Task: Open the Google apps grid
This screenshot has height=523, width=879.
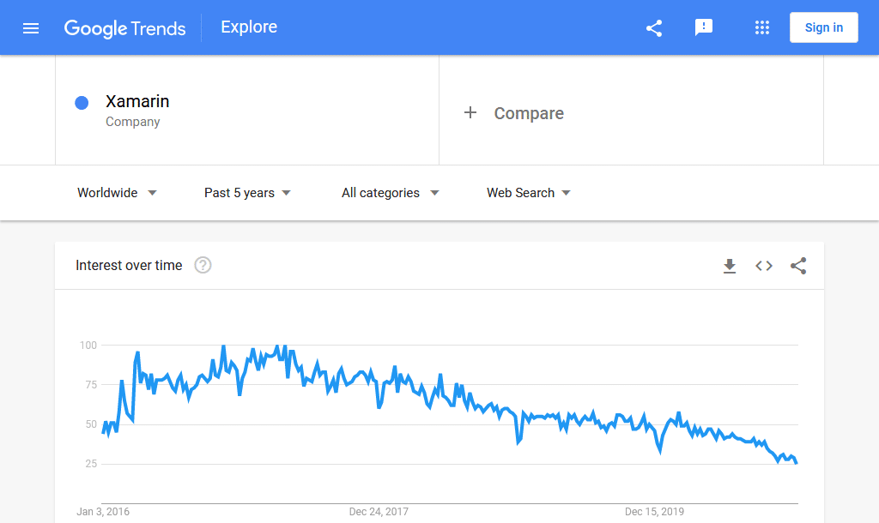Action: pos(762,27)
